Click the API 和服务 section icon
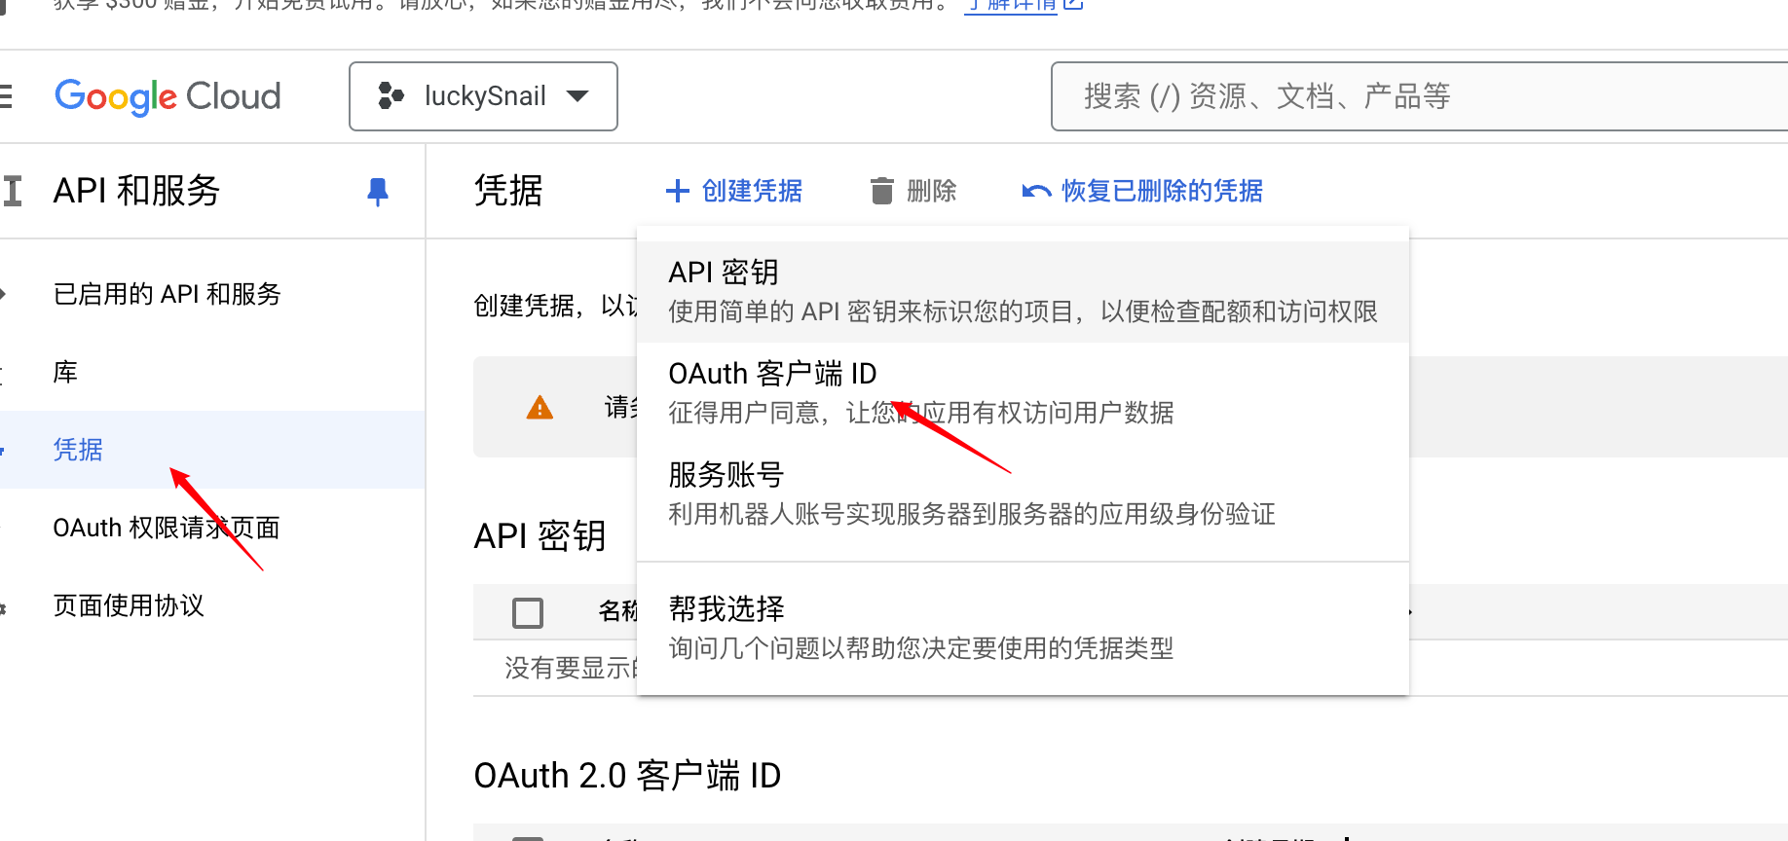 click(12, 191)
